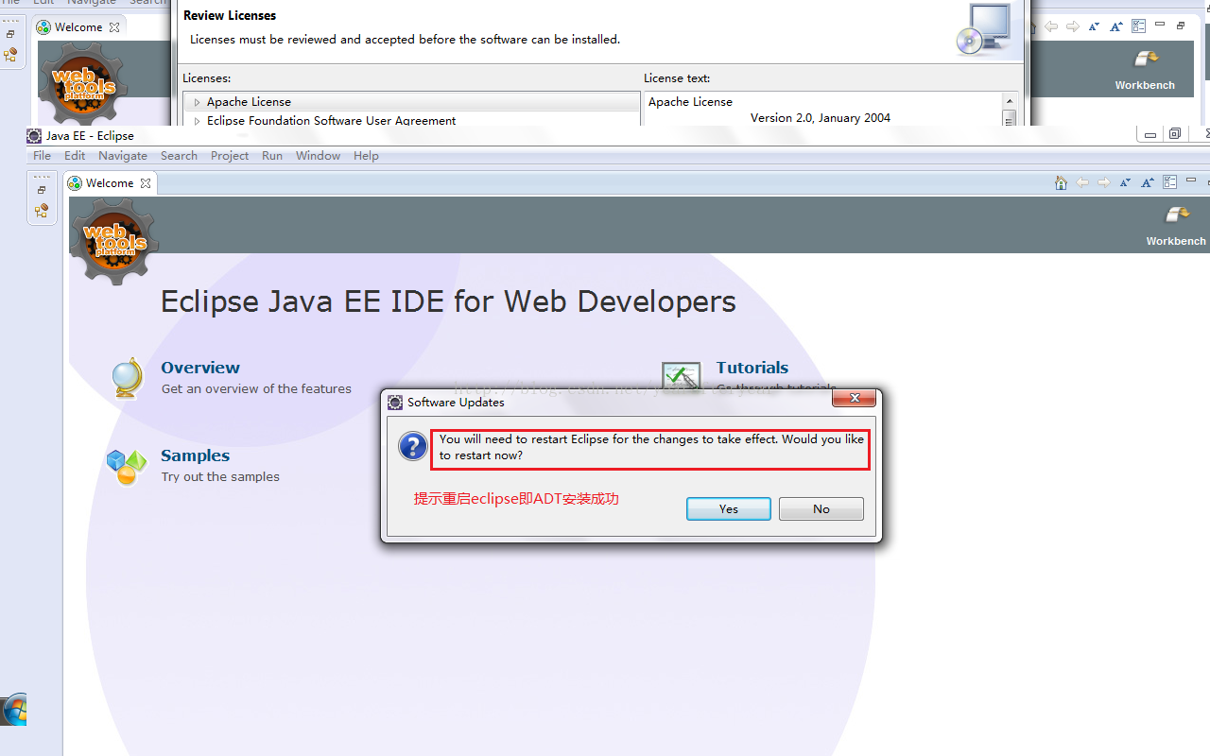This screenshot has width=1210, height=756.
Task: Open Run menu in Java EE - Eclipse window
Action: (272, 156)
